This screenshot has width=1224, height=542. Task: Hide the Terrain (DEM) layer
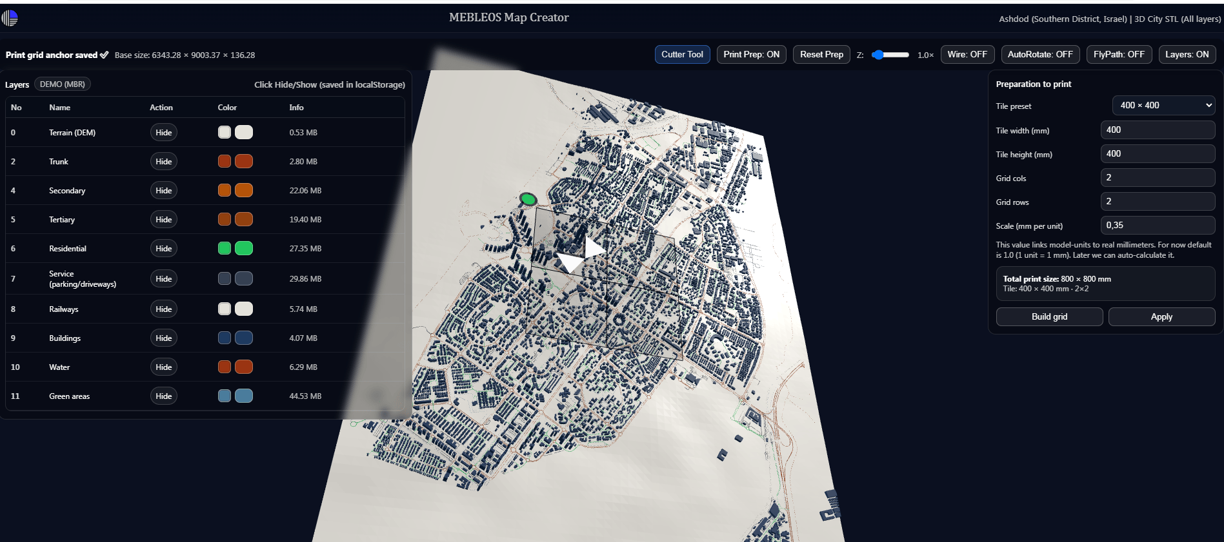(164, 132)
